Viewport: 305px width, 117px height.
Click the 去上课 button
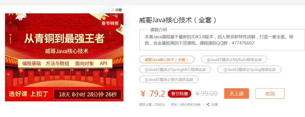[237, 93]
